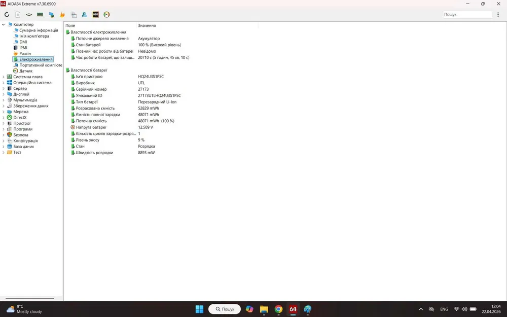Expand the Мережа tree node
The image size is (507, 317).
[4, 112]
